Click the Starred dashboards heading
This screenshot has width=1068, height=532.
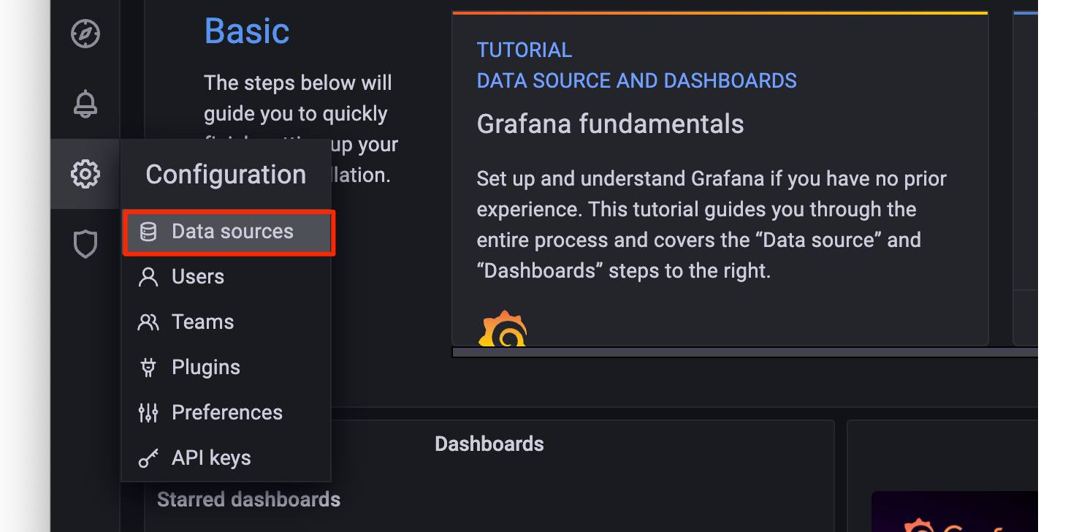point(249,499)
